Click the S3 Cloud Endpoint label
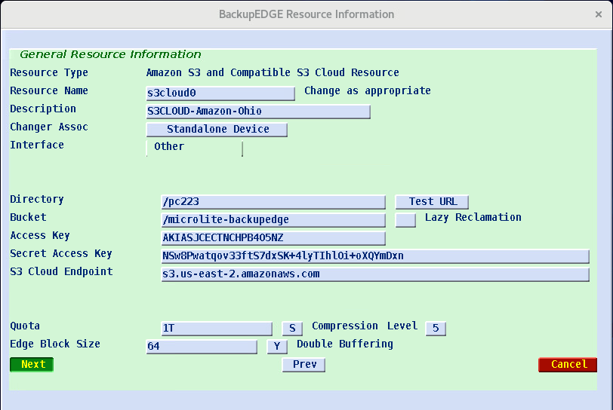613x410 pixels. click(61, 271)
